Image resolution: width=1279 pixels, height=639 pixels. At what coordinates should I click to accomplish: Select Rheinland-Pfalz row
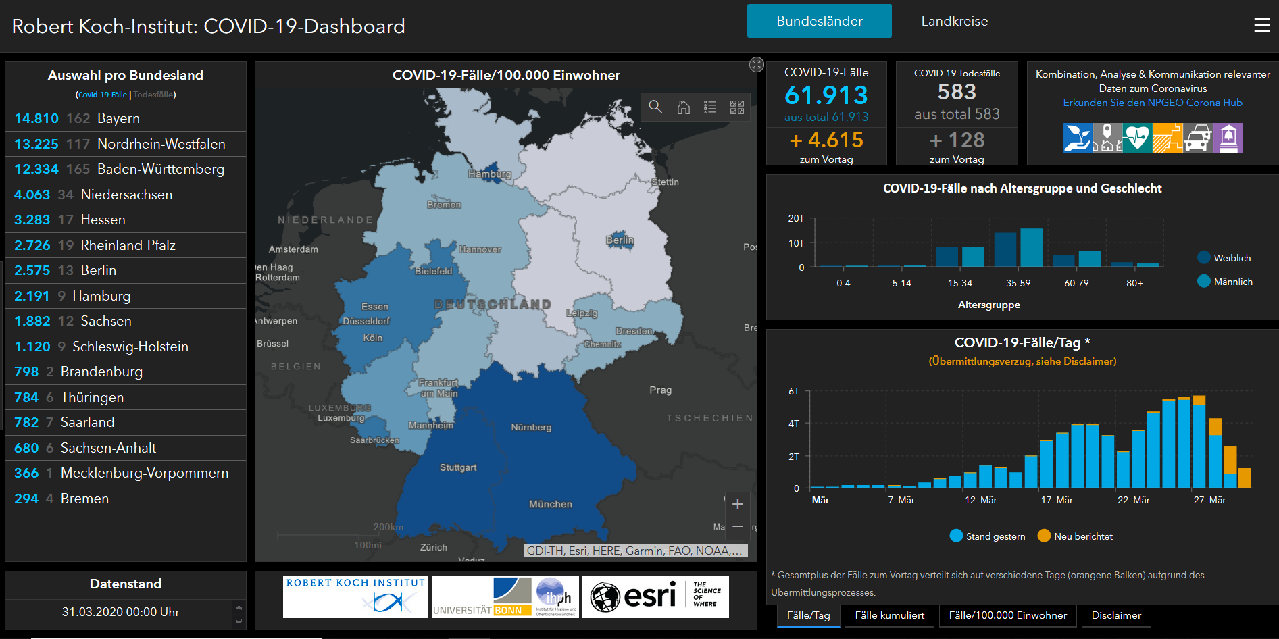pos(126,245)
